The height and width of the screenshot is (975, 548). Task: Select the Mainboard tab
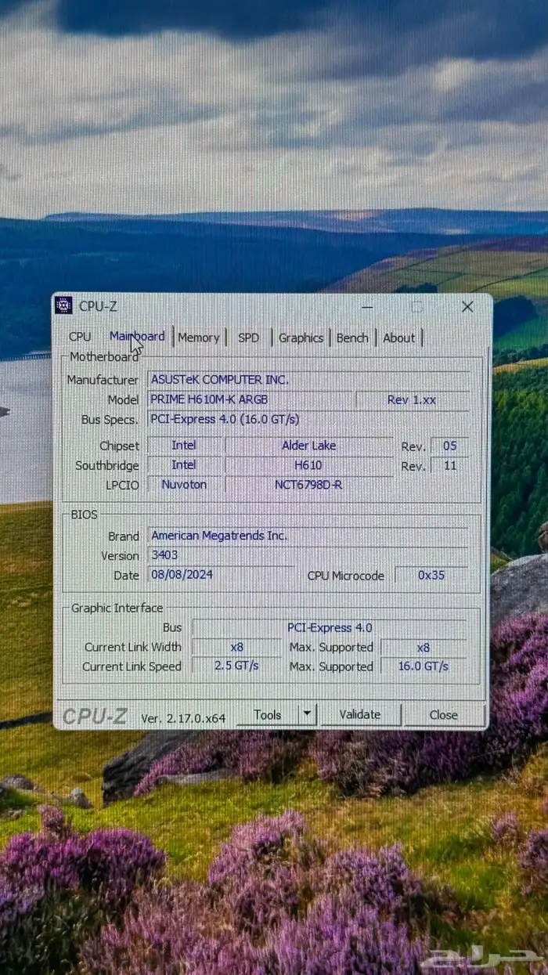click(x=137, y=336)
